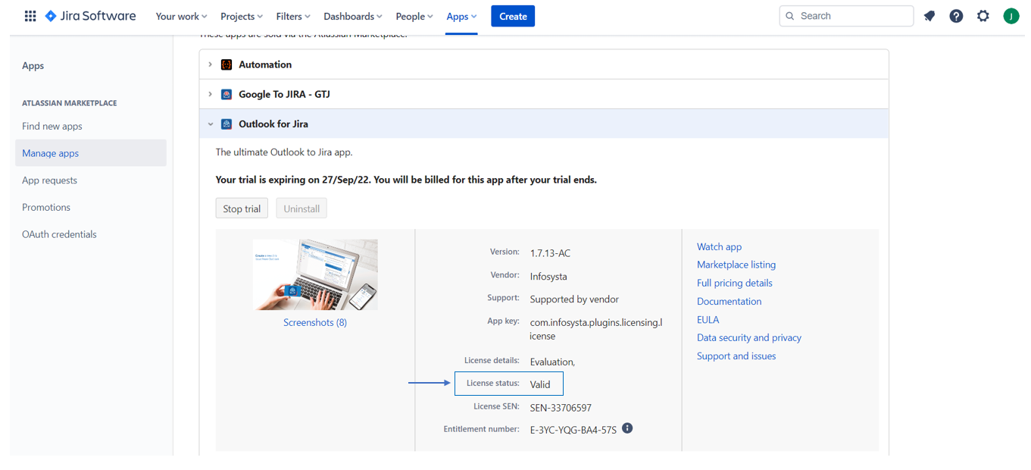The width and height of the screenshot is (1031, 470).
Task: Click the Atlassian Marketplace sidebar heading
Action: (70, 103)
